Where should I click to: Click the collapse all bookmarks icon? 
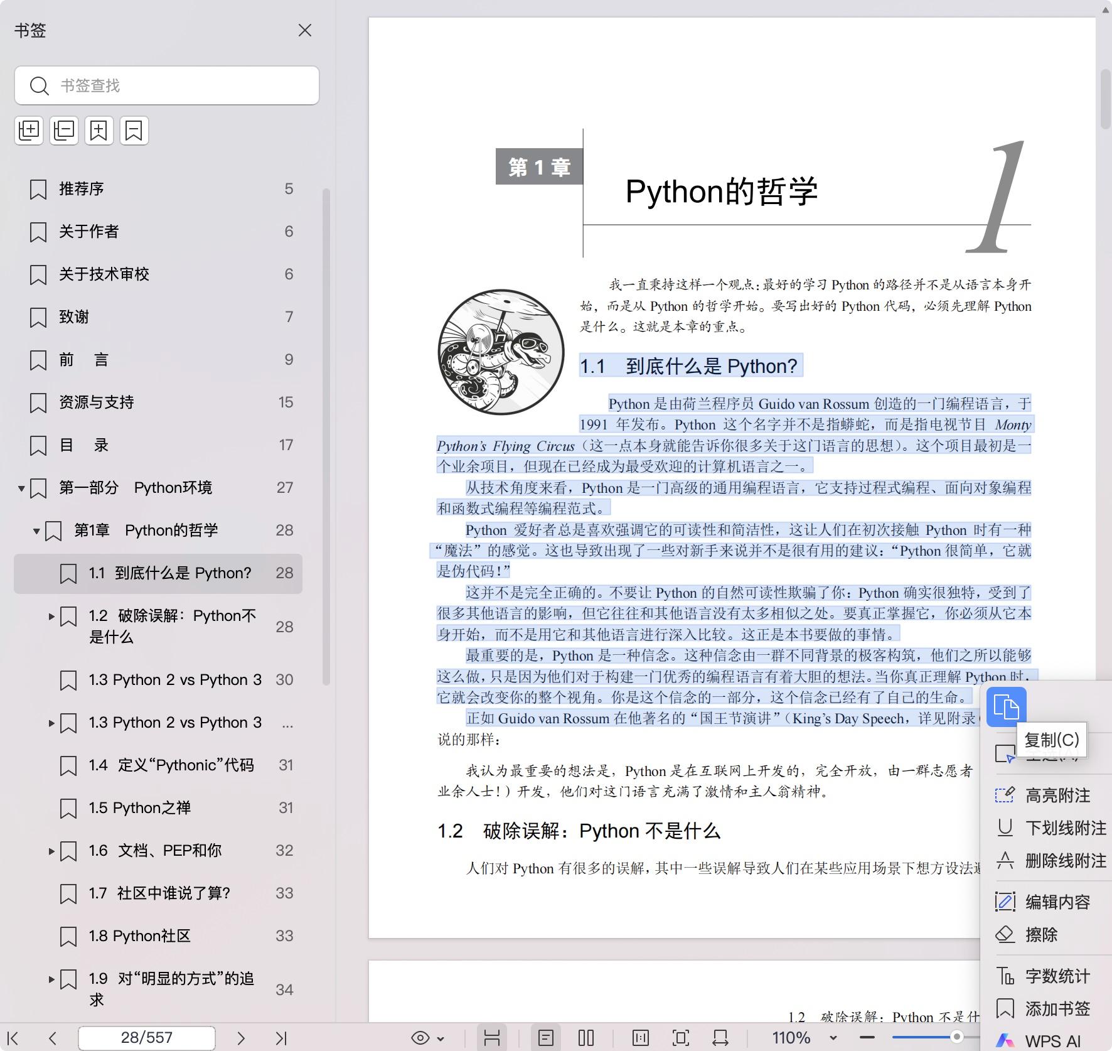pyautogui.click(x=64, y=131)
